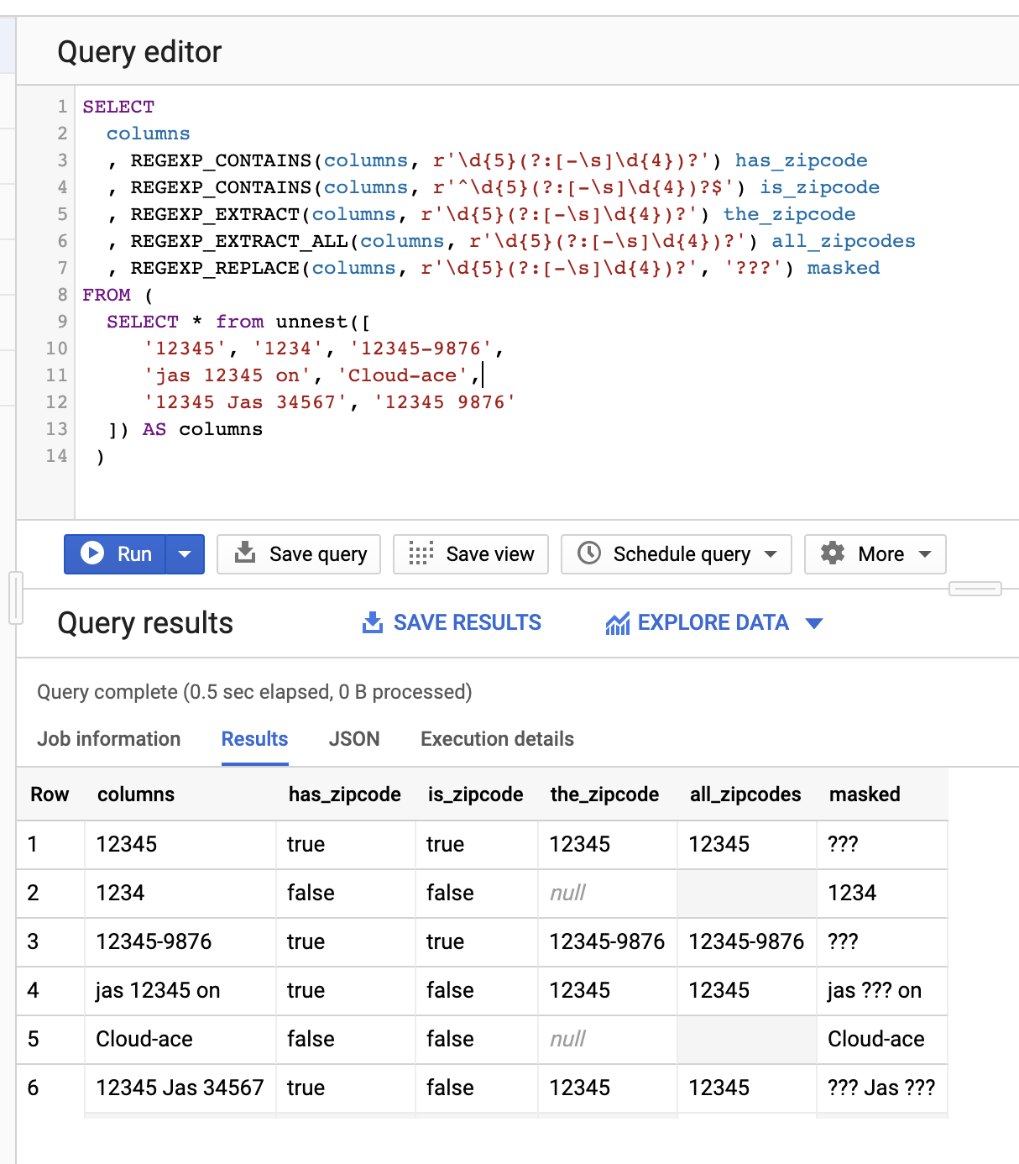Click the Run button to execute query

click(121, 553)
